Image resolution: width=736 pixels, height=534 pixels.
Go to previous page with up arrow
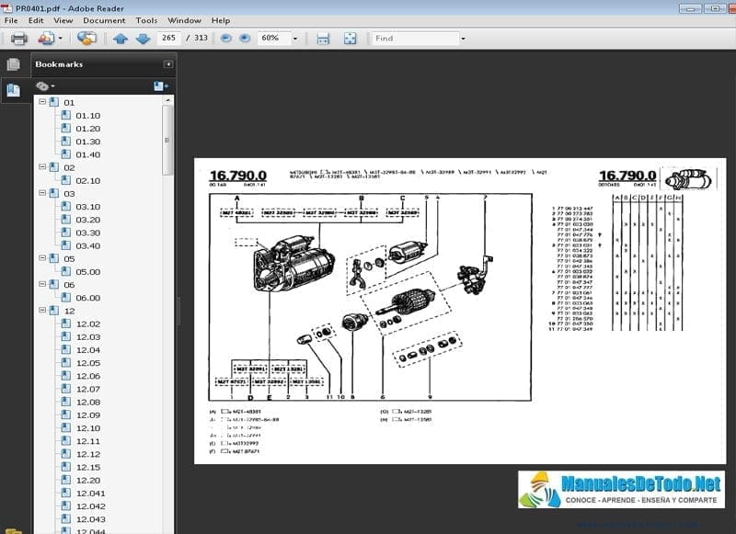tap(121, 39)
